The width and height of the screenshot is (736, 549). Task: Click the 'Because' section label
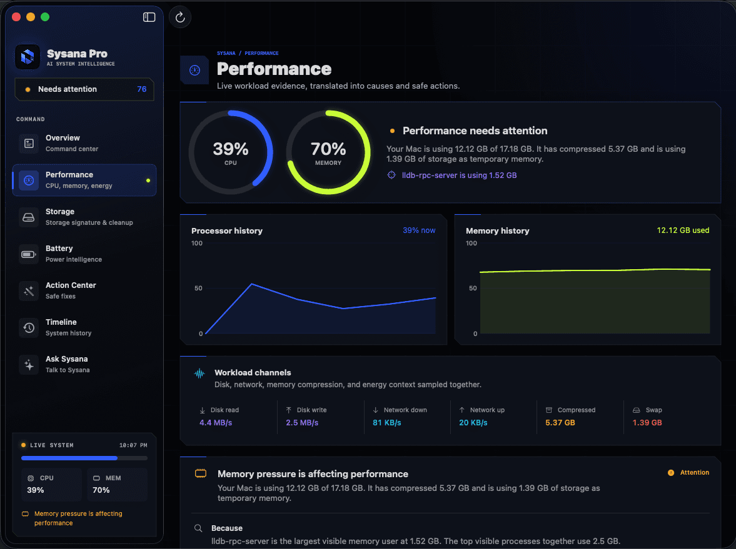(x=227, y=528)
